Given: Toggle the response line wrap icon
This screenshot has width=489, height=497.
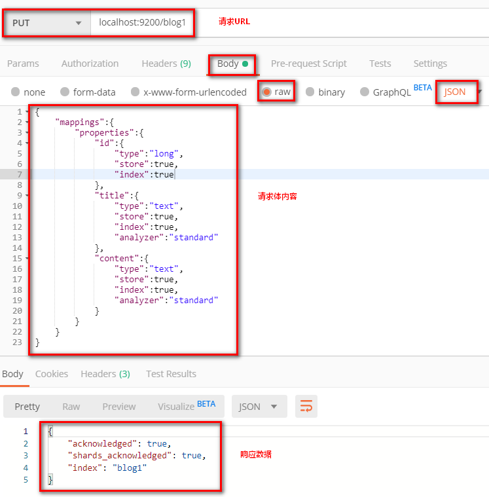Looking at the screenshot, I should tap(306, 407).
